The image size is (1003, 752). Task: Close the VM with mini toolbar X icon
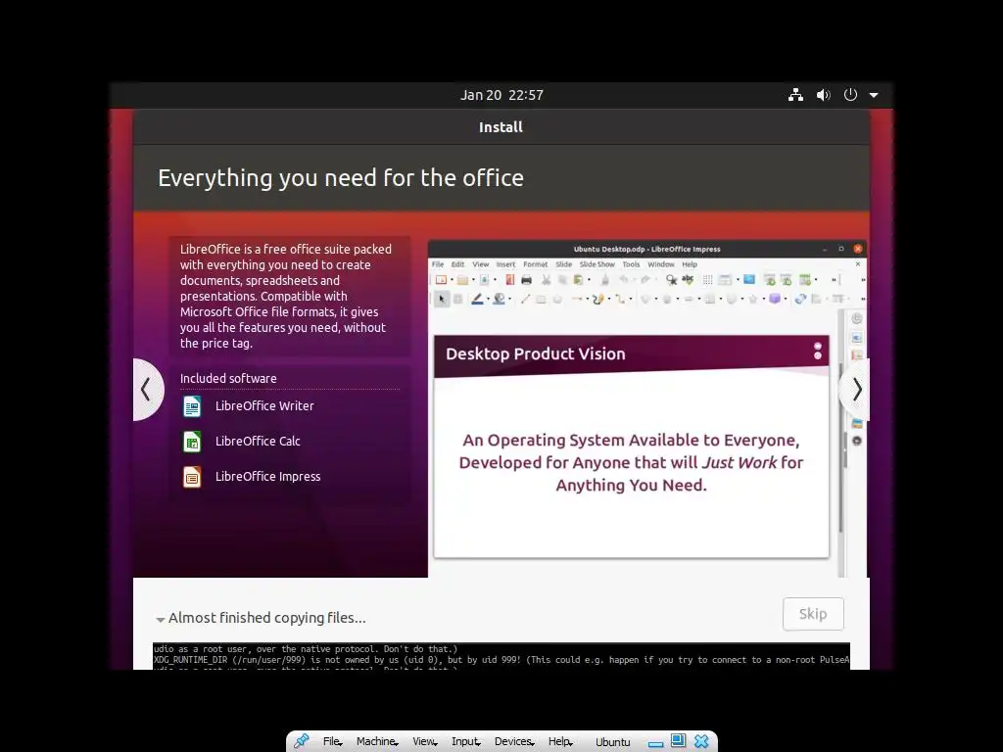pyautogui.click(x=701, y=741)
